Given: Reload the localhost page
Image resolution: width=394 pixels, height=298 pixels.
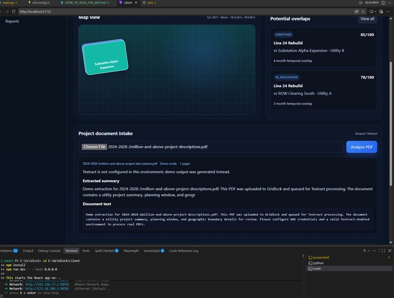Looking at the screenshot, I should 14,11.
